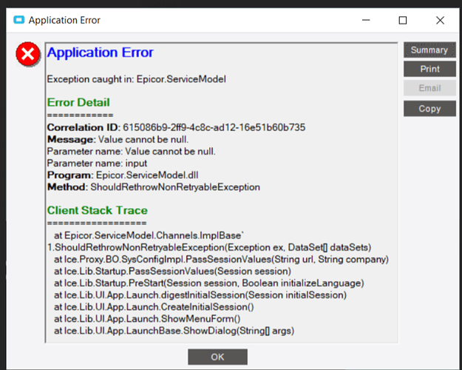Click the LaunchBase.ShowDialog(String[] args) line
Screen dimensions: 462x370
[174, 331]
